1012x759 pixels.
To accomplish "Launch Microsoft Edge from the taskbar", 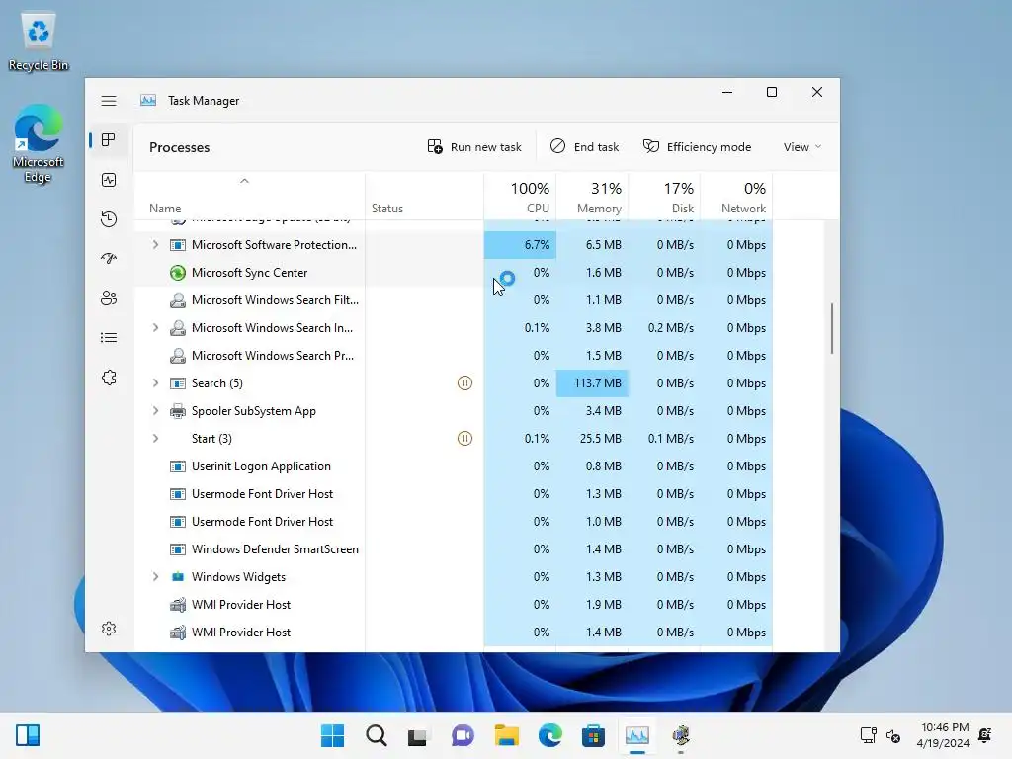I will tap(549, 735).
